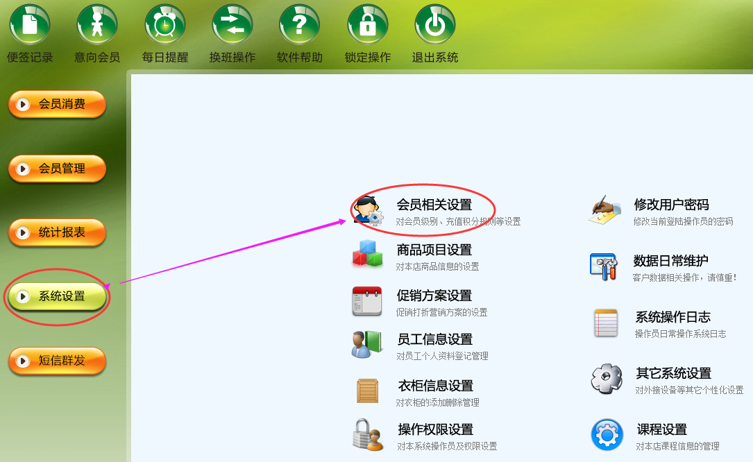The image size is (753, 462).
Task: Select the 会员消费 sidebar button
Action: pos(57,104)
